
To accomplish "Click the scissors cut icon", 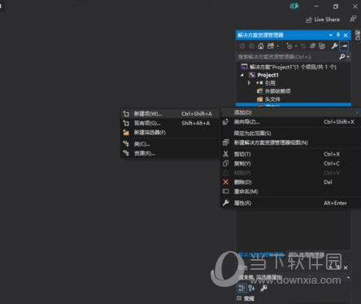I will tap(225, 154).
